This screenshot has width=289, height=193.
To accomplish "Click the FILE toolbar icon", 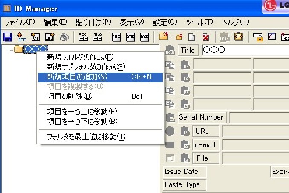I will click(x=116, y=37).
